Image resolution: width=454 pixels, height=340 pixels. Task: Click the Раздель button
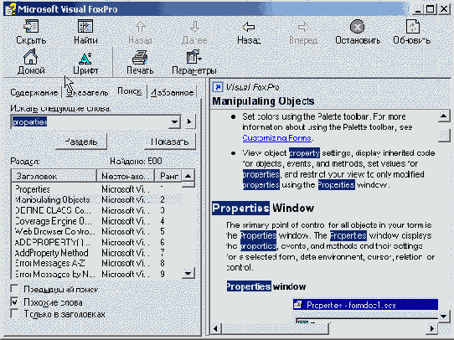[81, 142]
